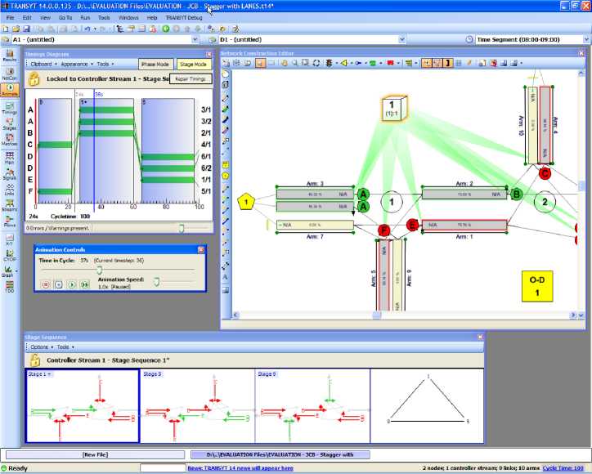Save the file with the floppy disk icon
The height and width of the screenshot is (474, 592).
click(26, 29)
